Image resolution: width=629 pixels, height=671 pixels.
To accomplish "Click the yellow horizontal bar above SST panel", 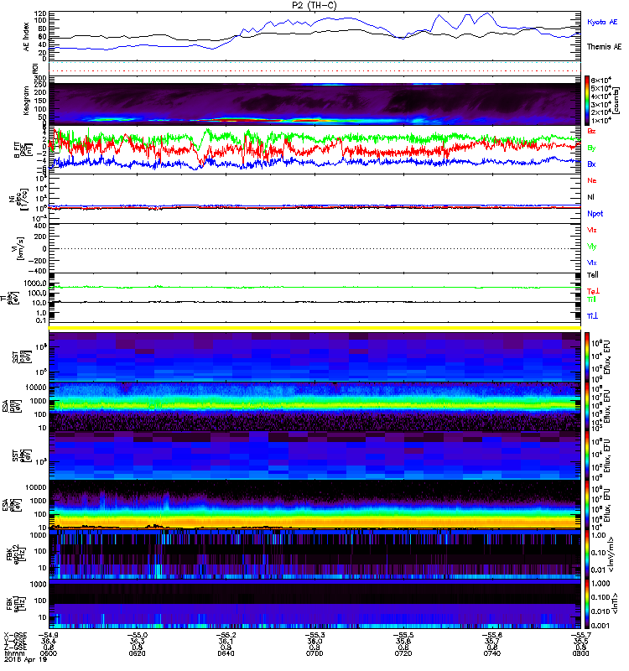I will pyautogui.click(x=315, y=328).
